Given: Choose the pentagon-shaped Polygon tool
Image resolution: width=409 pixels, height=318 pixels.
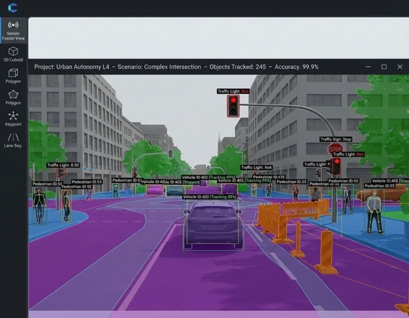Looking at the screenshot, I should pos(13,97).
